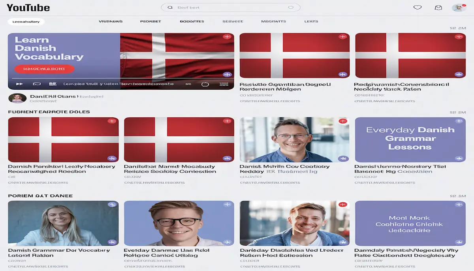Open the channel avatar below the featured video

pos(17,98)
